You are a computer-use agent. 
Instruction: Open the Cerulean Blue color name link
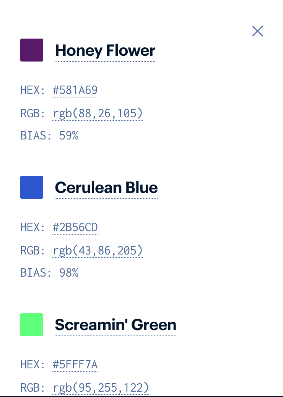[106, 188]
